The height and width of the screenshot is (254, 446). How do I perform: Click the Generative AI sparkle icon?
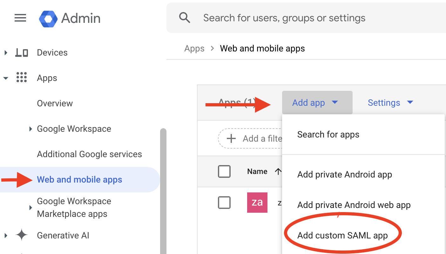pyautogui.click(x=21, y=235)
